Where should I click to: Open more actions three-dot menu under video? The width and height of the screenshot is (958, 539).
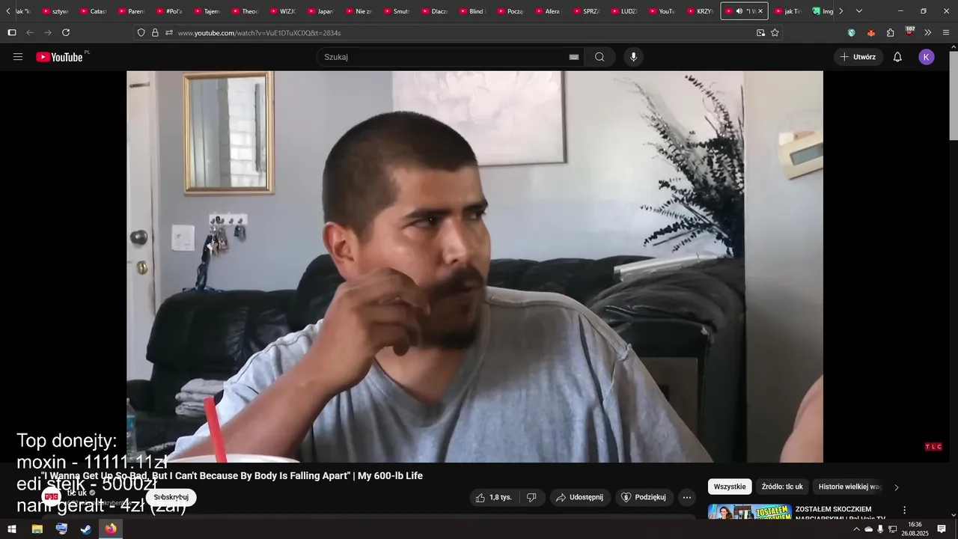687,497
